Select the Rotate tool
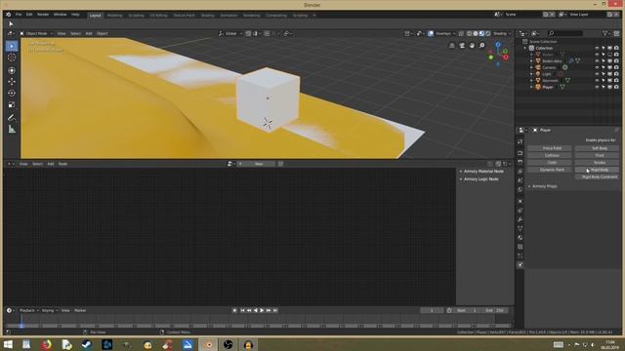Screen dimensions: 625x351 (12, 94)
